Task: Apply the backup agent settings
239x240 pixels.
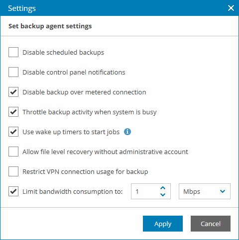Action: (163, 224)
